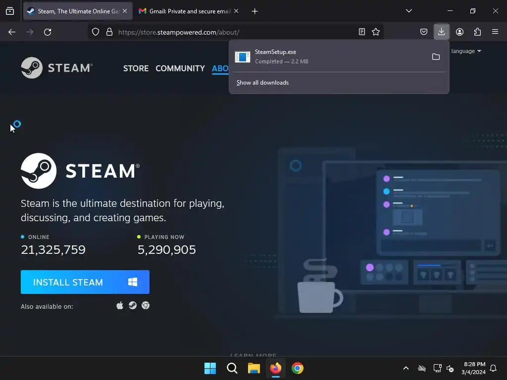This screenshot has height=380, width=507.
Task: Click the Firefox taskbar icon
Action: (x=276, y=368)
